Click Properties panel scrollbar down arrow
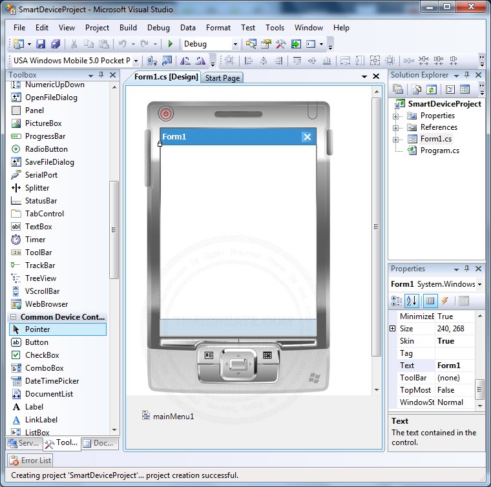Screen dimensions: 491x487 point(480,406)
